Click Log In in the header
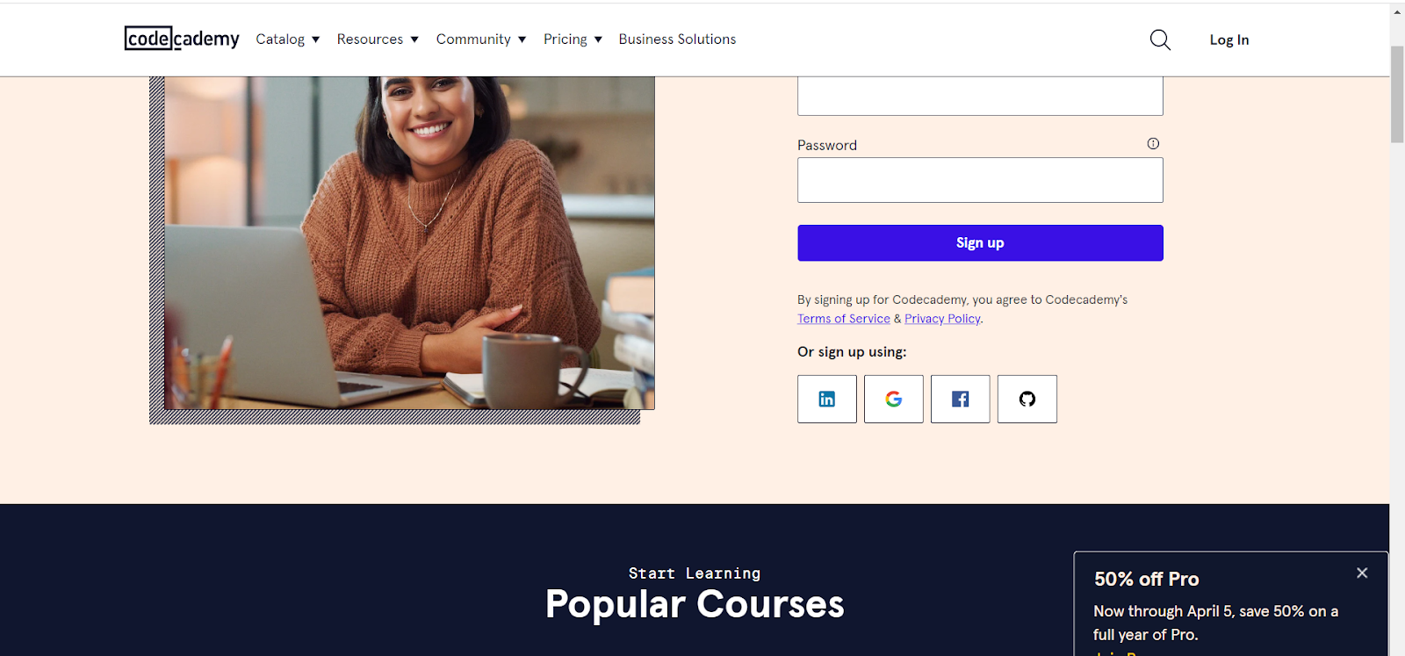 point(1229,40)
